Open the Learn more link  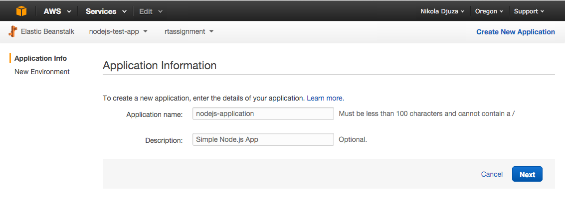click(x=325, y=98)
